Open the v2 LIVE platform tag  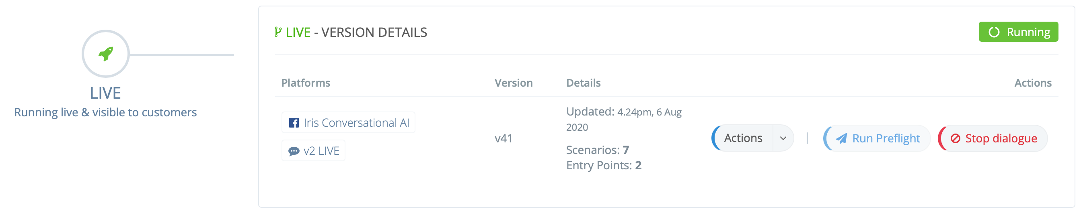tap(313, 151)
